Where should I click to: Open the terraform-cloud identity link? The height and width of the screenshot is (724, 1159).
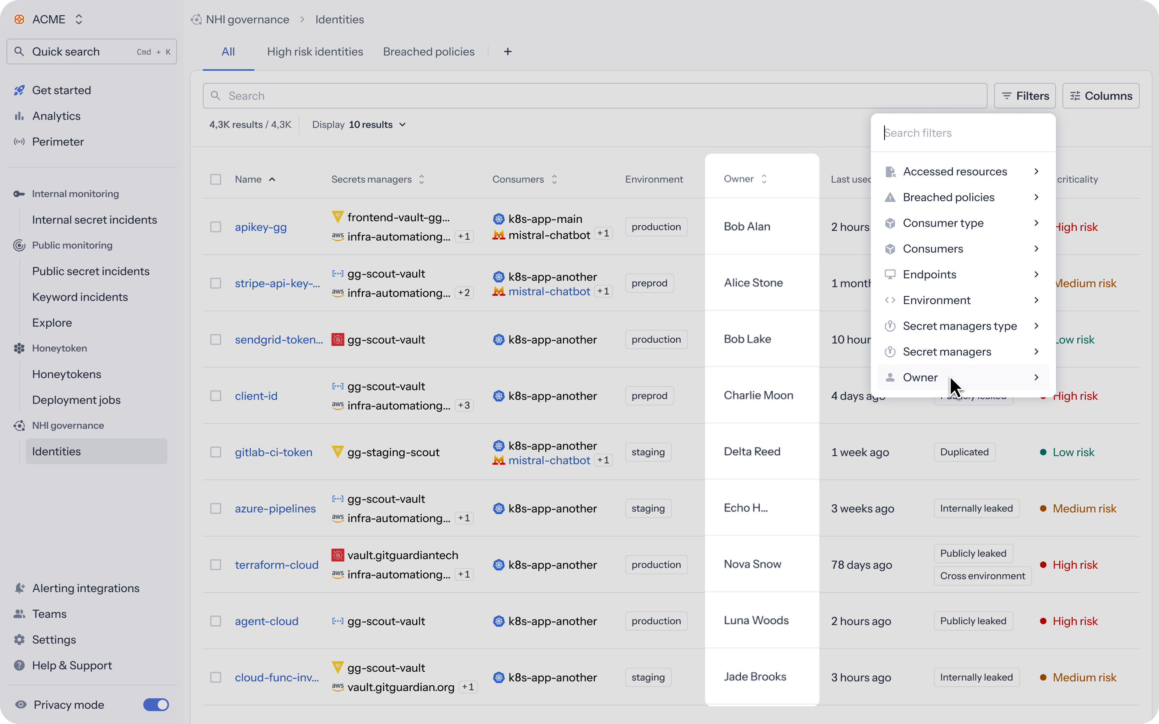click(x=276, y=565)
